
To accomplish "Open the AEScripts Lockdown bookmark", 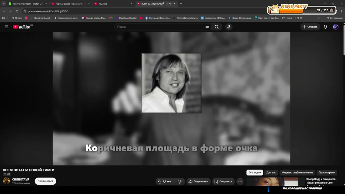I will 185,18.
